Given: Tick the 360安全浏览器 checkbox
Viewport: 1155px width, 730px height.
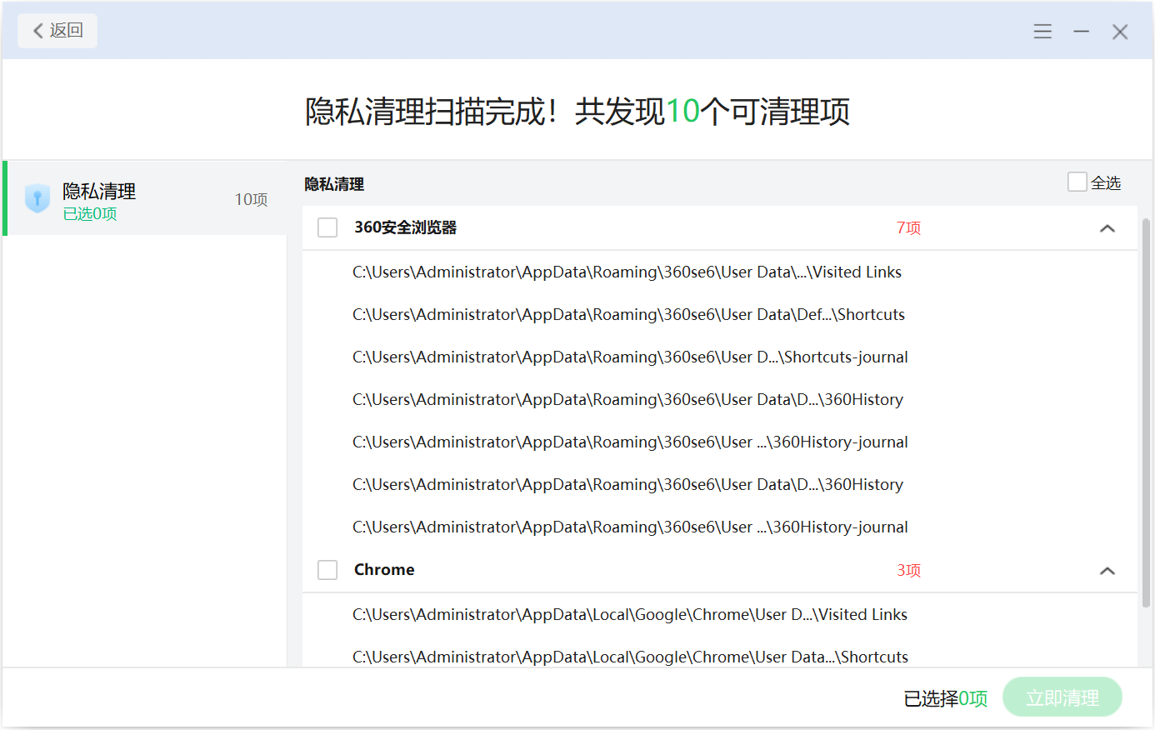Looking at the screenshot, I should point(327,227).
